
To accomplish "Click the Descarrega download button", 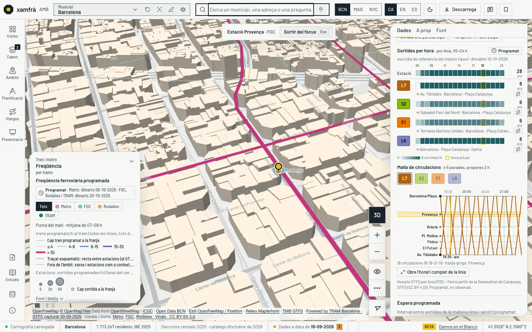I will pyautogui.click(x=460, y=10).
